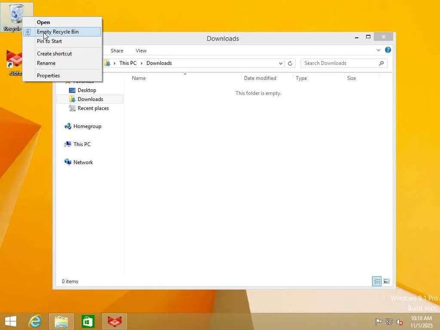Click the Downloads folder icon in sidebar
The height and width of the screenshot is (330, 440).
click(72, 99)
